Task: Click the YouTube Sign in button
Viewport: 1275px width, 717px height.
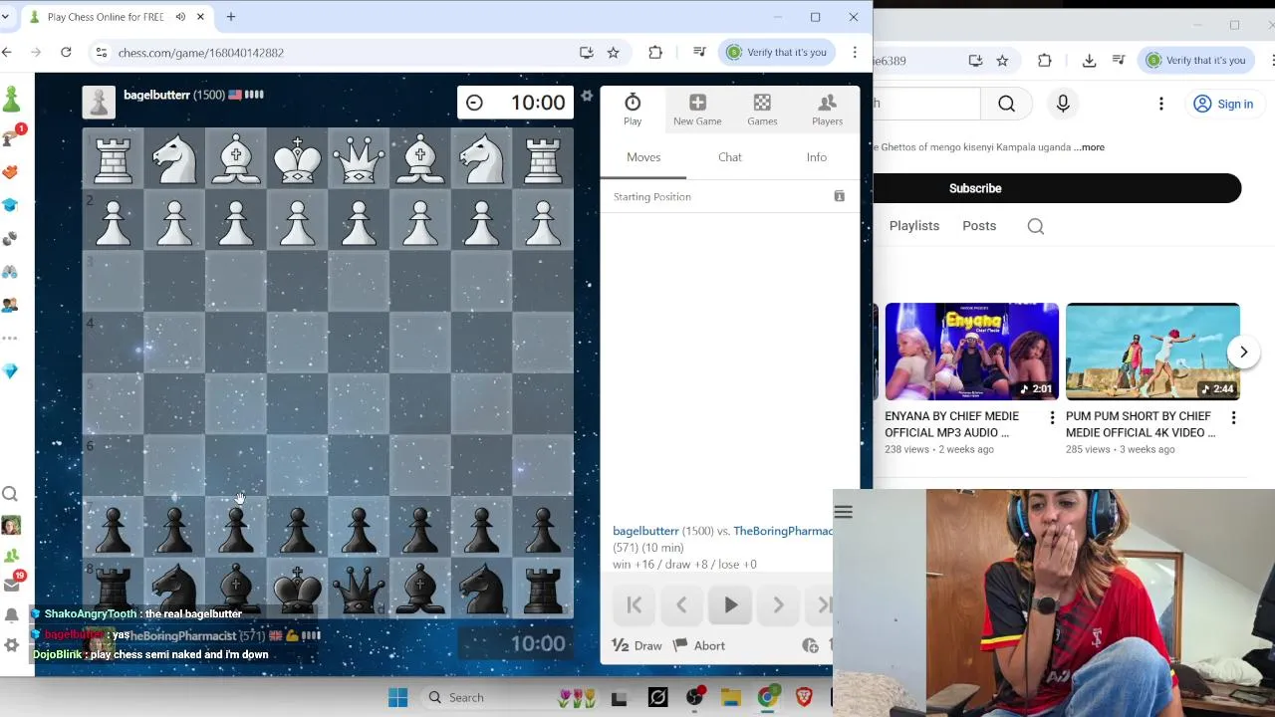Action: tap(1223, 104)
